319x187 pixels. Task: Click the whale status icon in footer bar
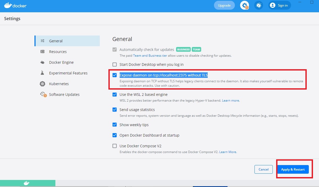[26, 183]
